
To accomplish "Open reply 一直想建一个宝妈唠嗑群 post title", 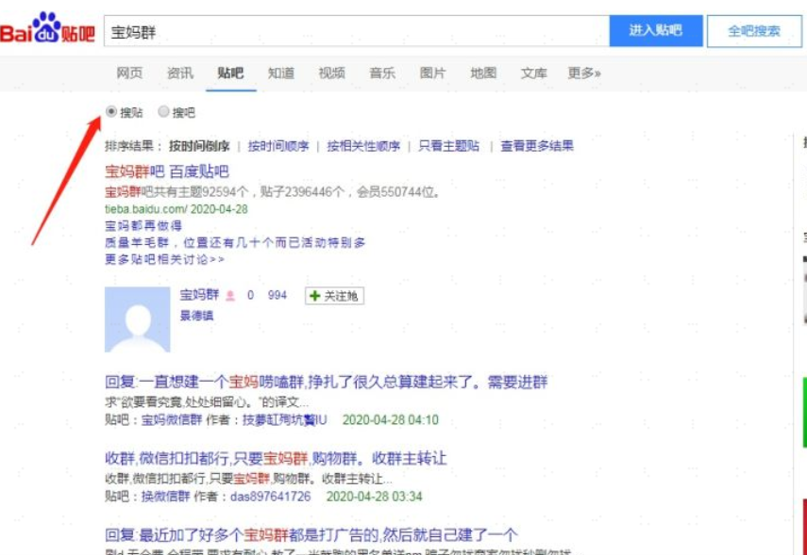I will pos(327,382).
